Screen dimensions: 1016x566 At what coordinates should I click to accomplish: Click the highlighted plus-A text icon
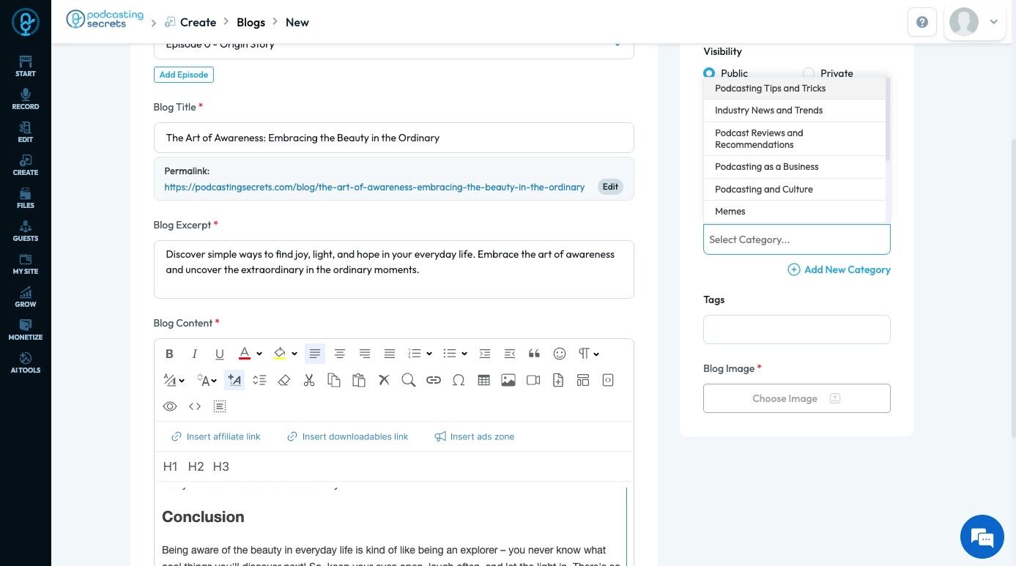click(x=234, y=380)
